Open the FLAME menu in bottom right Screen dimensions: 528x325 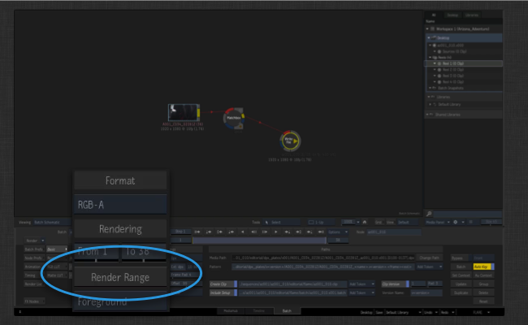tap(481, 312)
